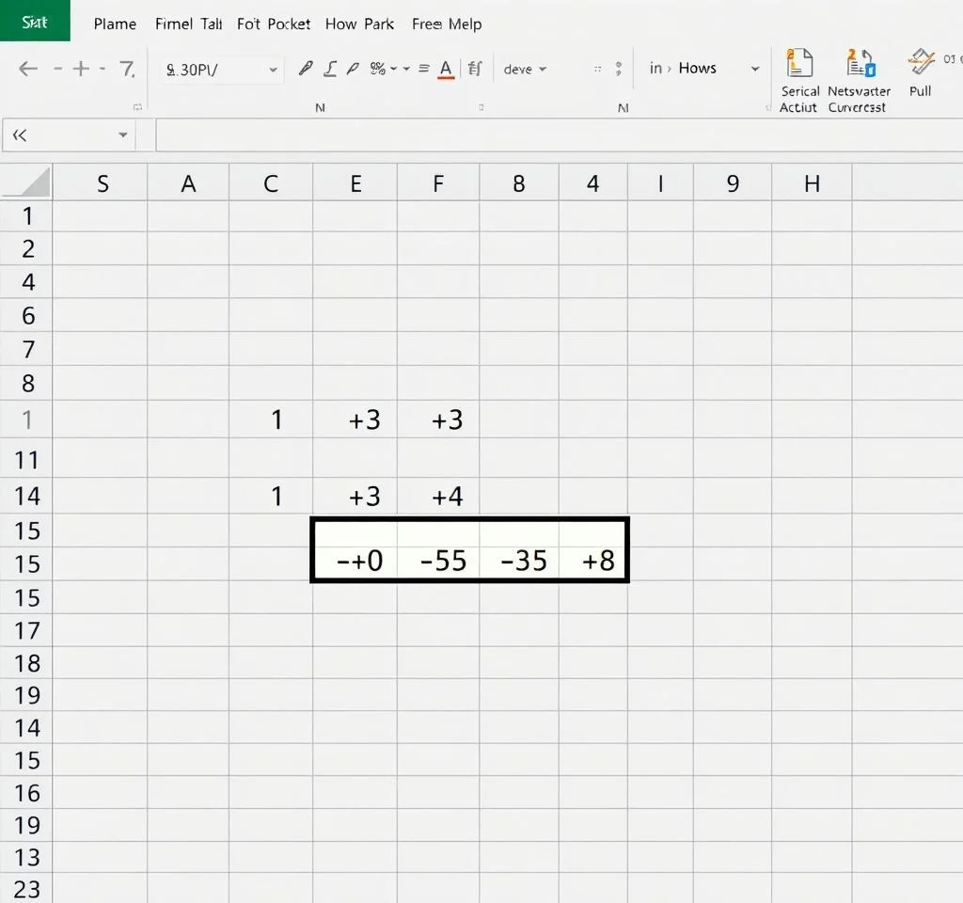Click the Pull icon in ribbon
963x903 pixels.
tap(921, 63)
